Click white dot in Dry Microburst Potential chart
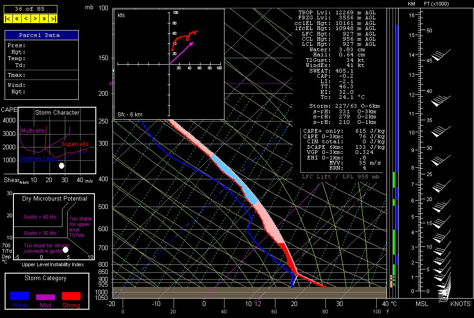The height and width of the screenshot is (318, 474). coord(66,250)
